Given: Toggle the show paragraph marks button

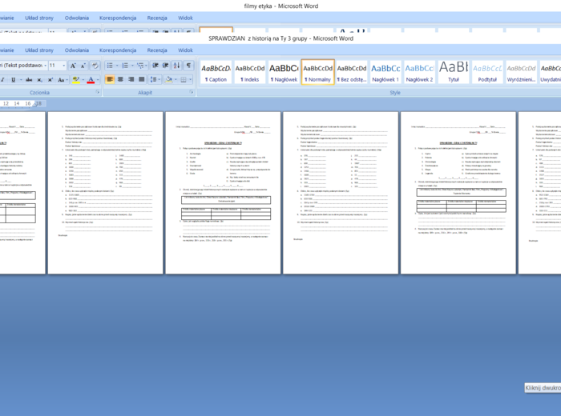Looking at the screenshot, I should [x=189, y=66].
